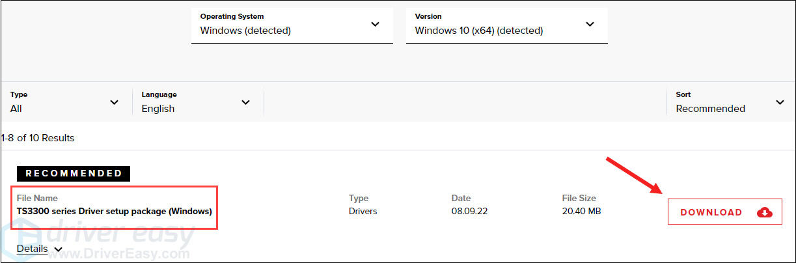Open the Sort dropdown showing Recommended
The image size is (796, 263).
730,102
